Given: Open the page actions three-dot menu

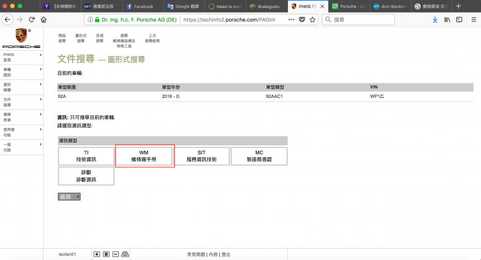Looking at the screenshot, I should tap(291, 19).
